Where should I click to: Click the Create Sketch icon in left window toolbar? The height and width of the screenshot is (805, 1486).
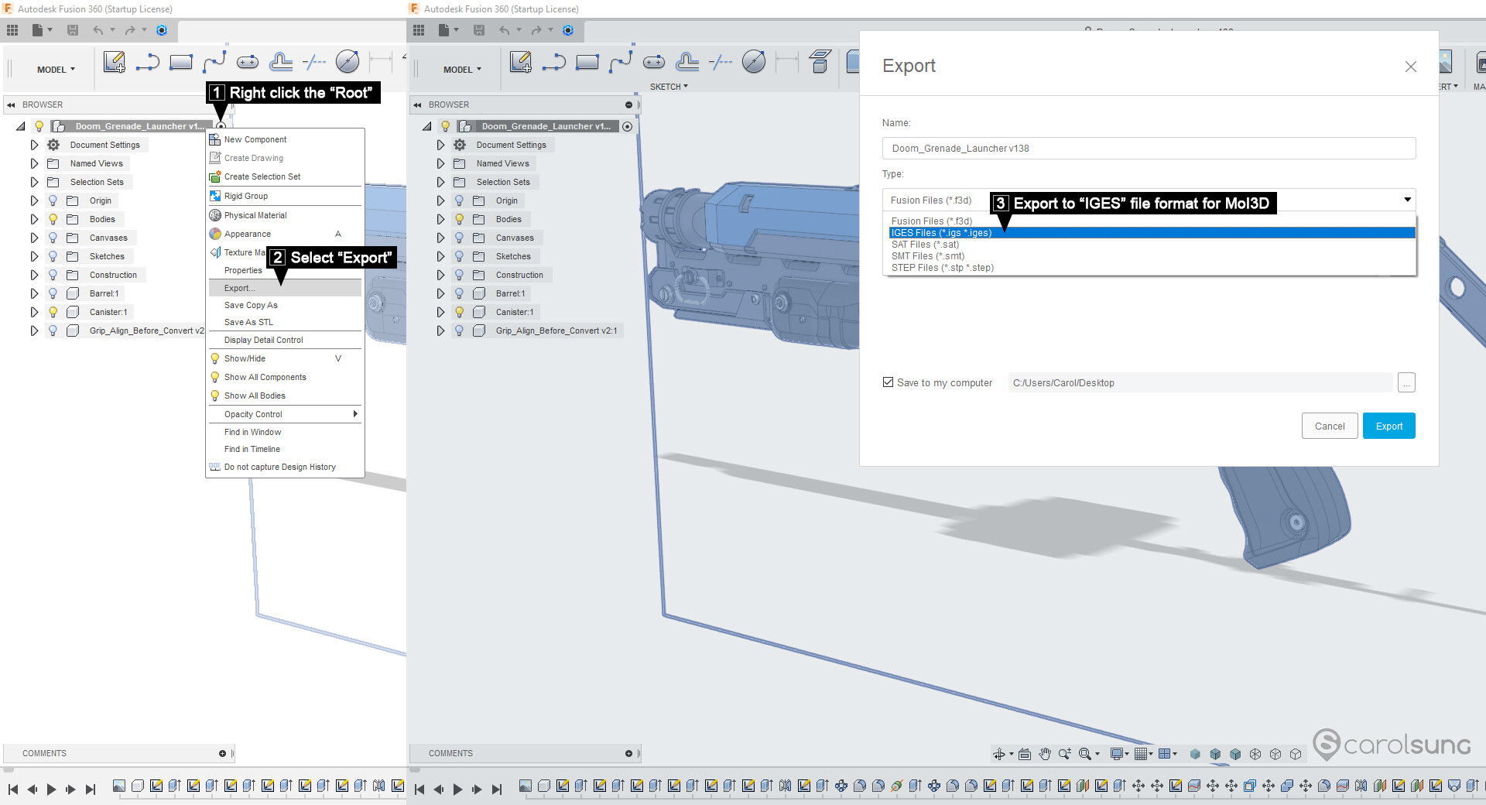click(x=115, y=62)
